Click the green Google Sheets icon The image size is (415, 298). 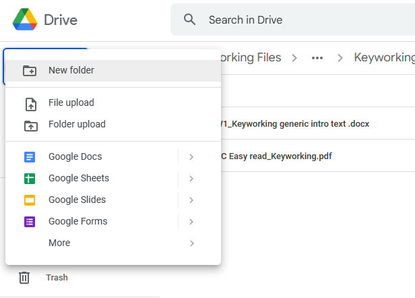[30, 179]
